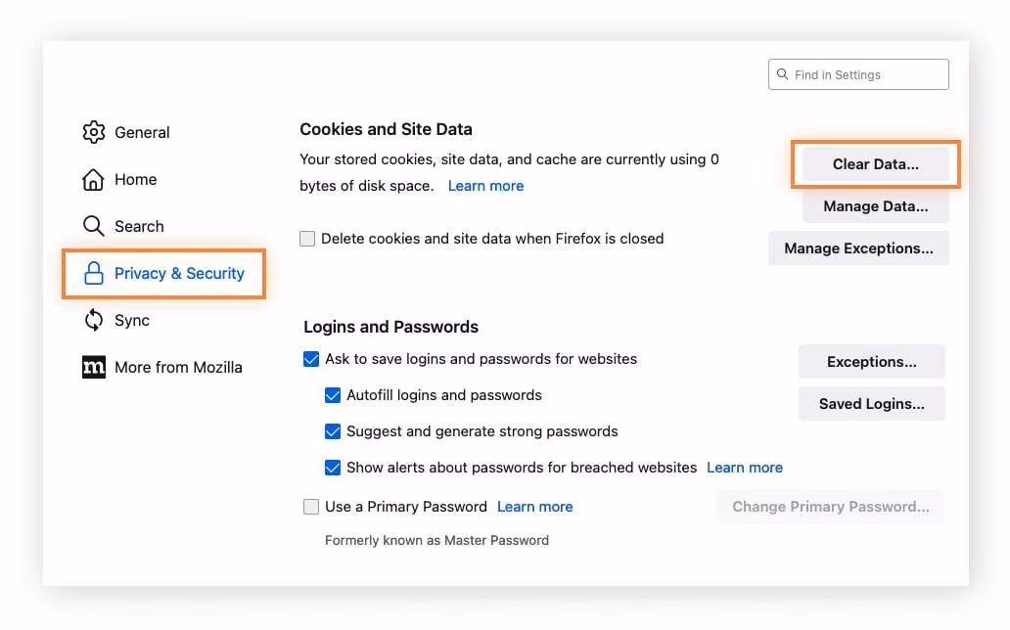
Task: Open the Manage Data... dialog
Action: click(875, 206)
